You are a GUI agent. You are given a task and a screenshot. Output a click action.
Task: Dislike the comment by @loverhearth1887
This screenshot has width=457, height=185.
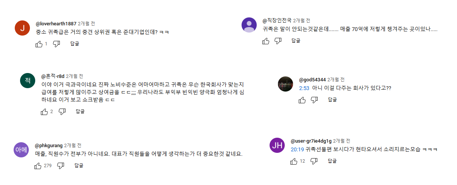pyautogui.click(x=56, y=44)
